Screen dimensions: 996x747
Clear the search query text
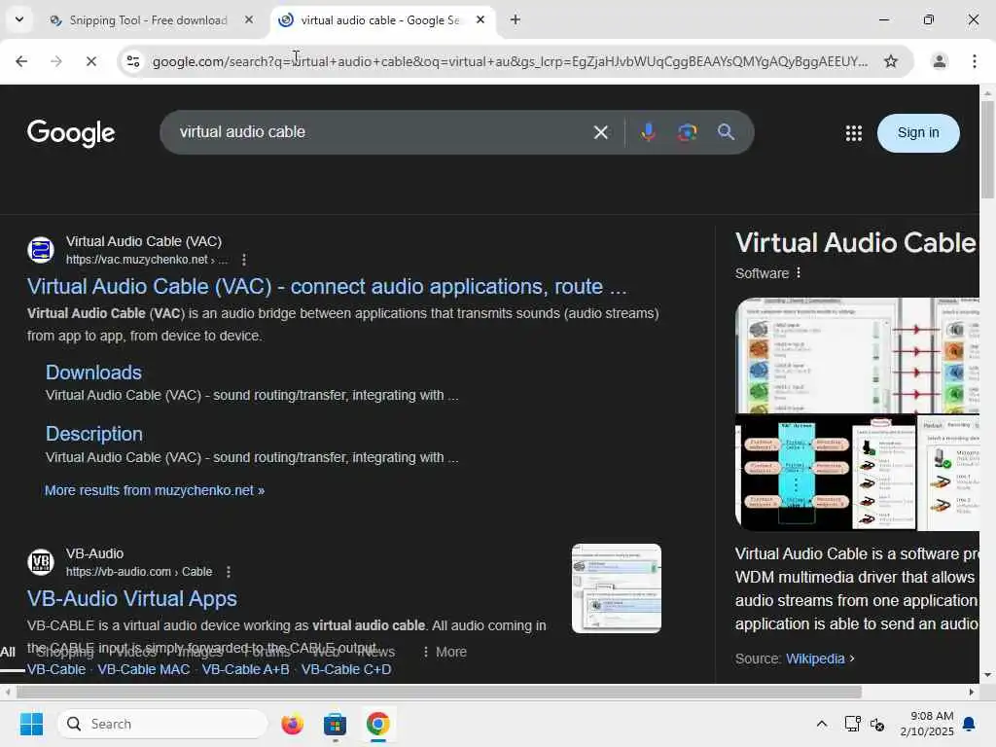pyautogui.click(x=600, y=132)
